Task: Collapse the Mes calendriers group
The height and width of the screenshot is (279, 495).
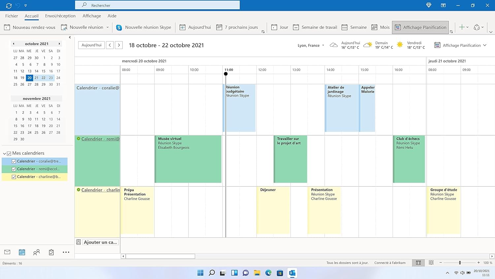Action: 4,153
